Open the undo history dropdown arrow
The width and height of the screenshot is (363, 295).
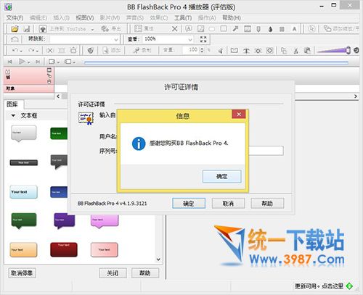[x=21, y=51]
